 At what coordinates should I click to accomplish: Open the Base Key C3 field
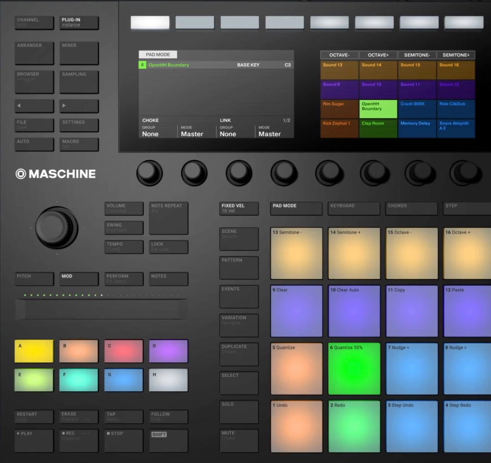pos(287,65)
